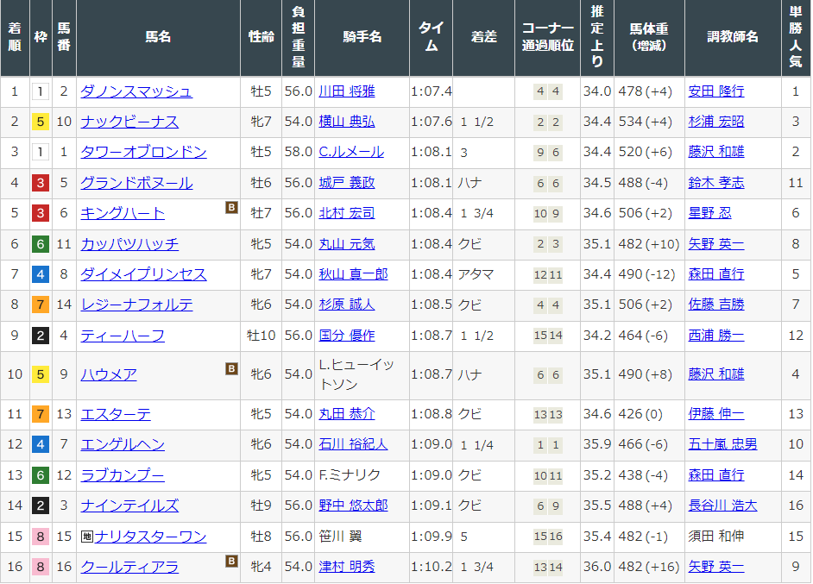Open horse ダイメイプリンセス link
Screen dimensions: 813x584
(143, 274)
